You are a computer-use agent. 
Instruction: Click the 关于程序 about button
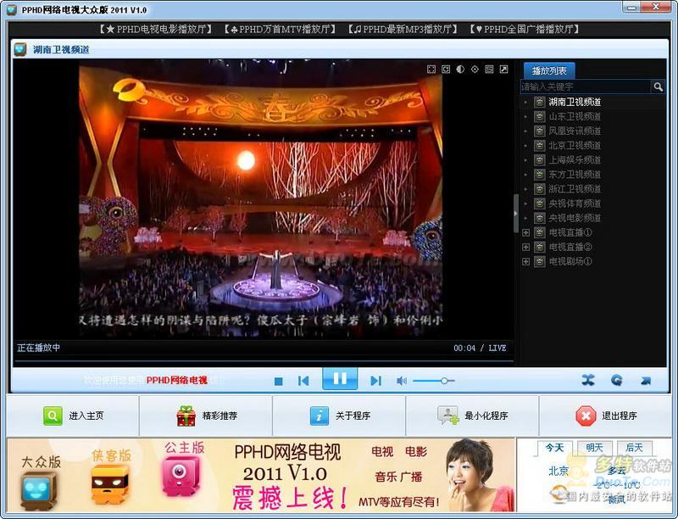click(340, 416)
